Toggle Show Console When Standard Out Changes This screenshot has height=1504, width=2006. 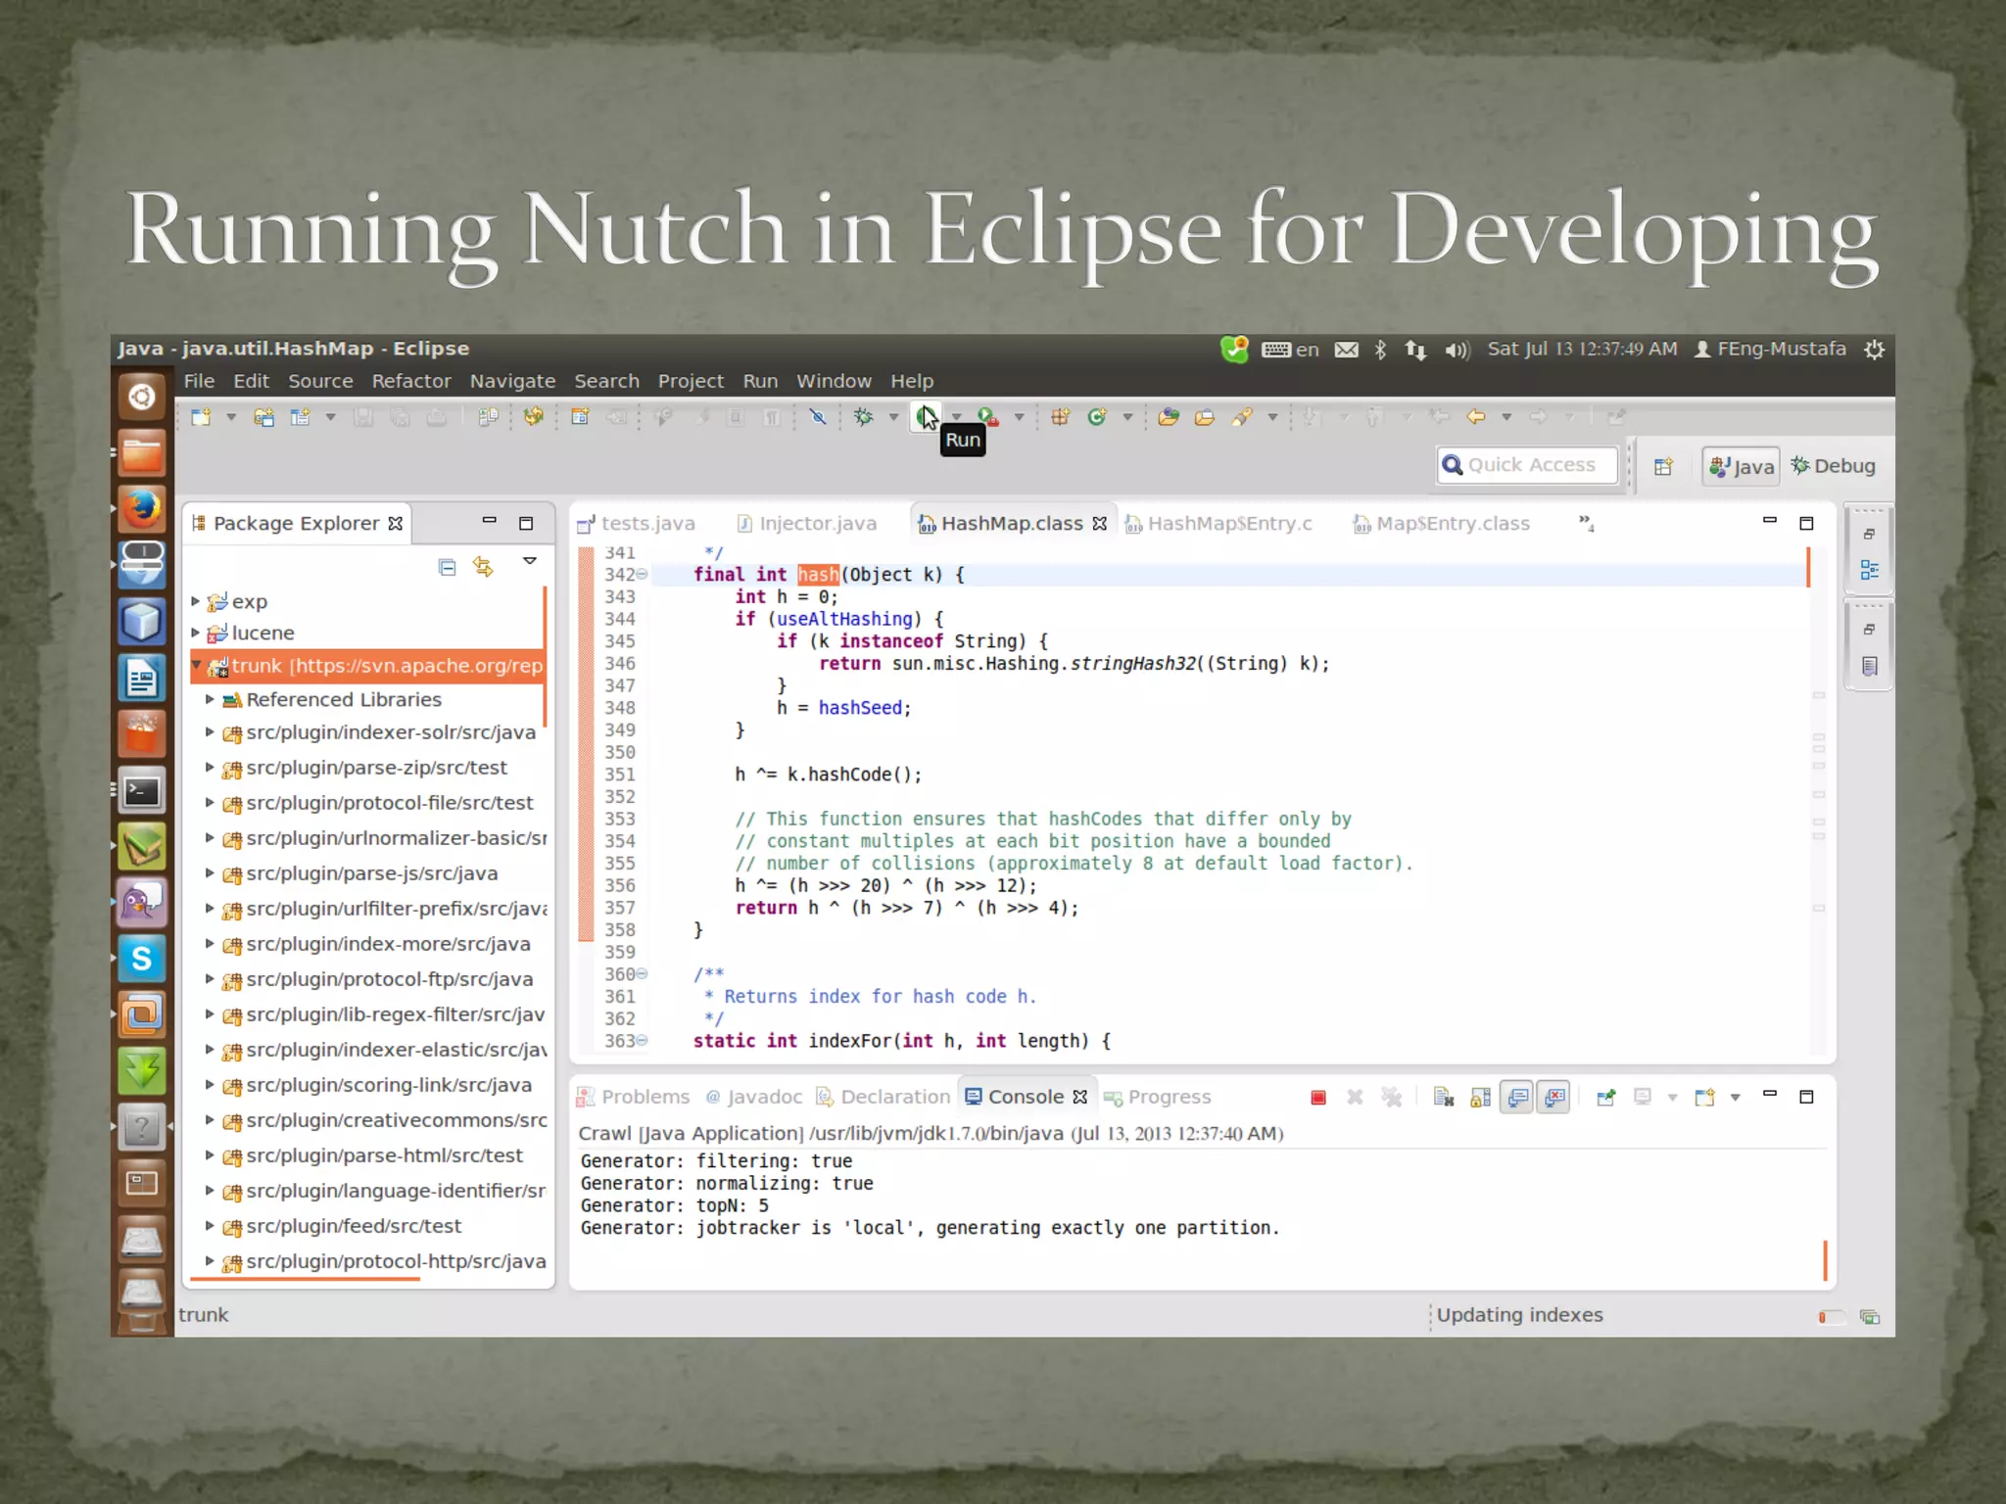tap(1517, 1098)
